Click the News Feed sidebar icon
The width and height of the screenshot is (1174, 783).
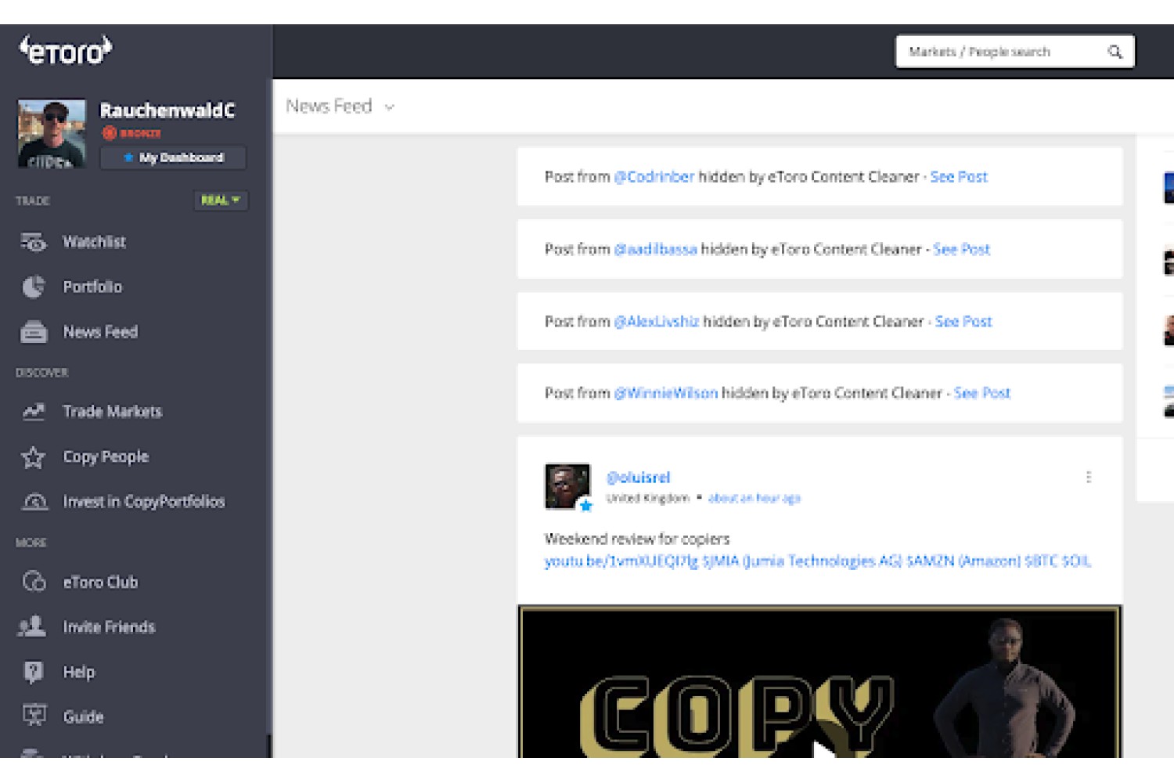34,332
